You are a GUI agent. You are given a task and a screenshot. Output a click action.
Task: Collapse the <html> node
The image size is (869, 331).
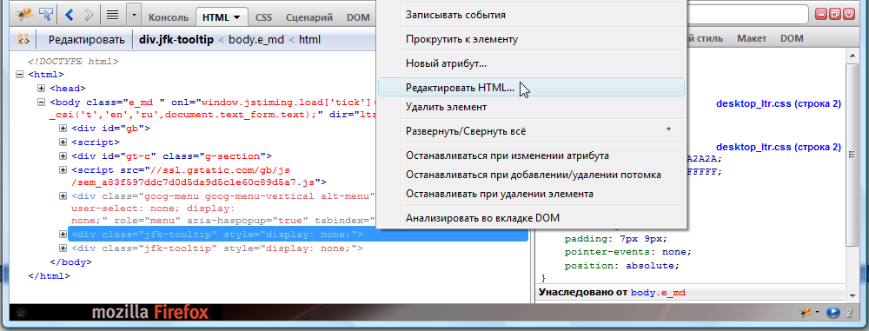[20, 74]
